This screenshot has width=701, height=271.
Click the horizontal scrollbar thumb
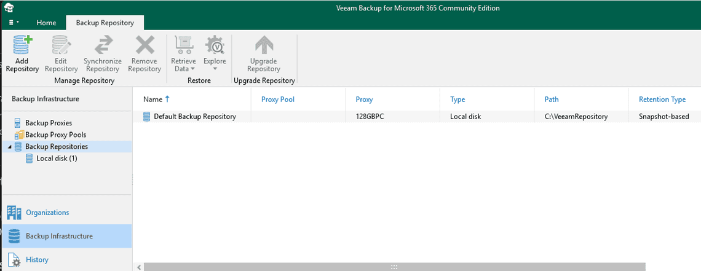[394, 267]
